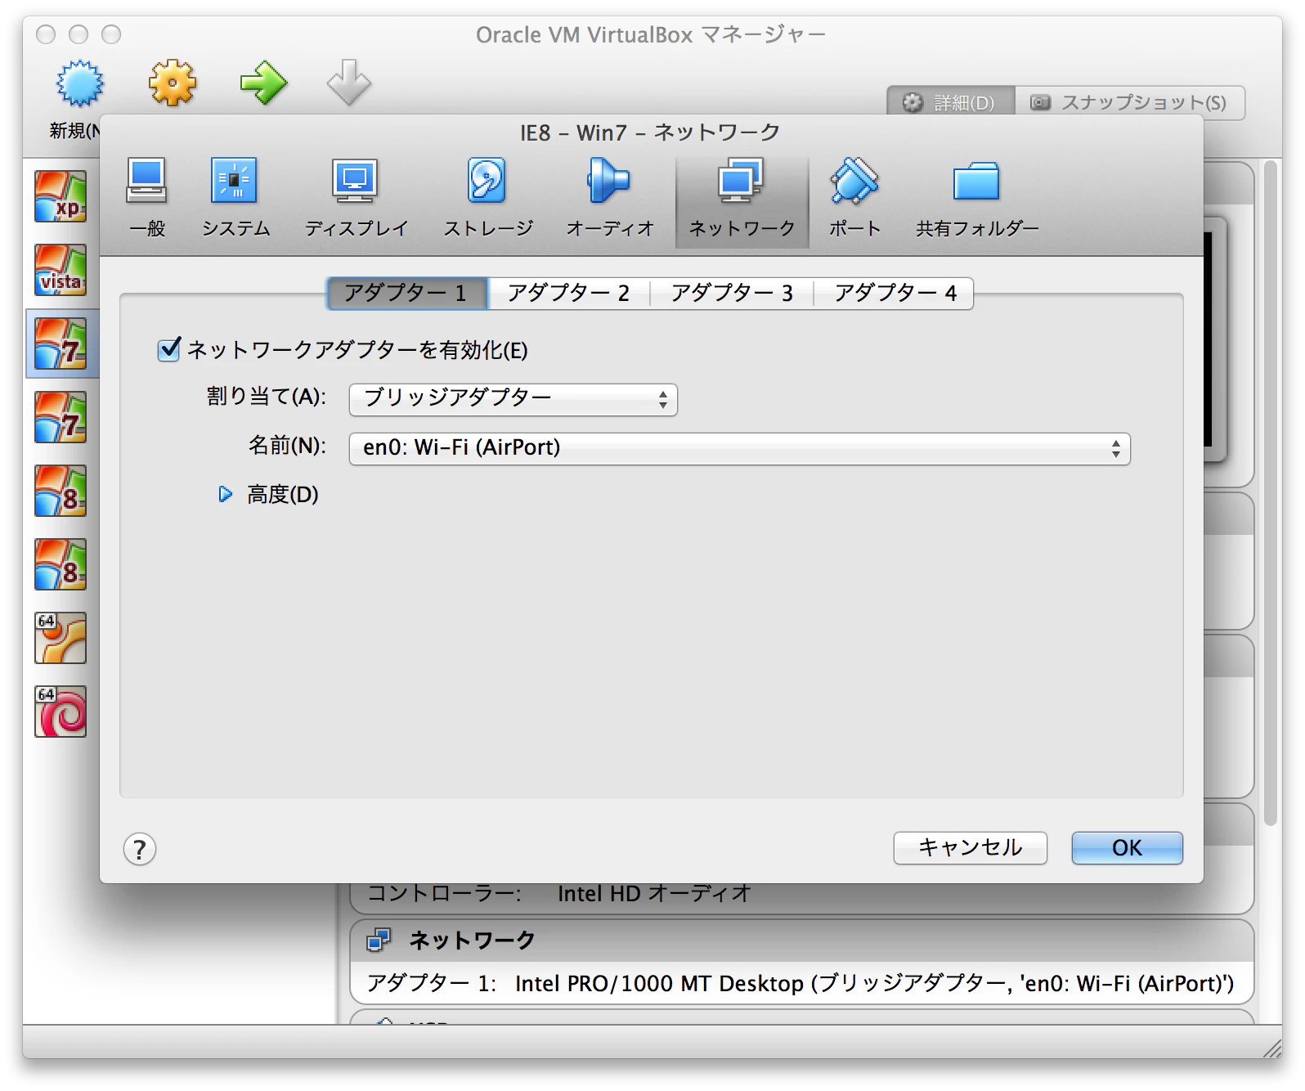The height and width of the screenshot is (1091, 1305).
Task: Click the キャンセル button
Action: (970, 848)
